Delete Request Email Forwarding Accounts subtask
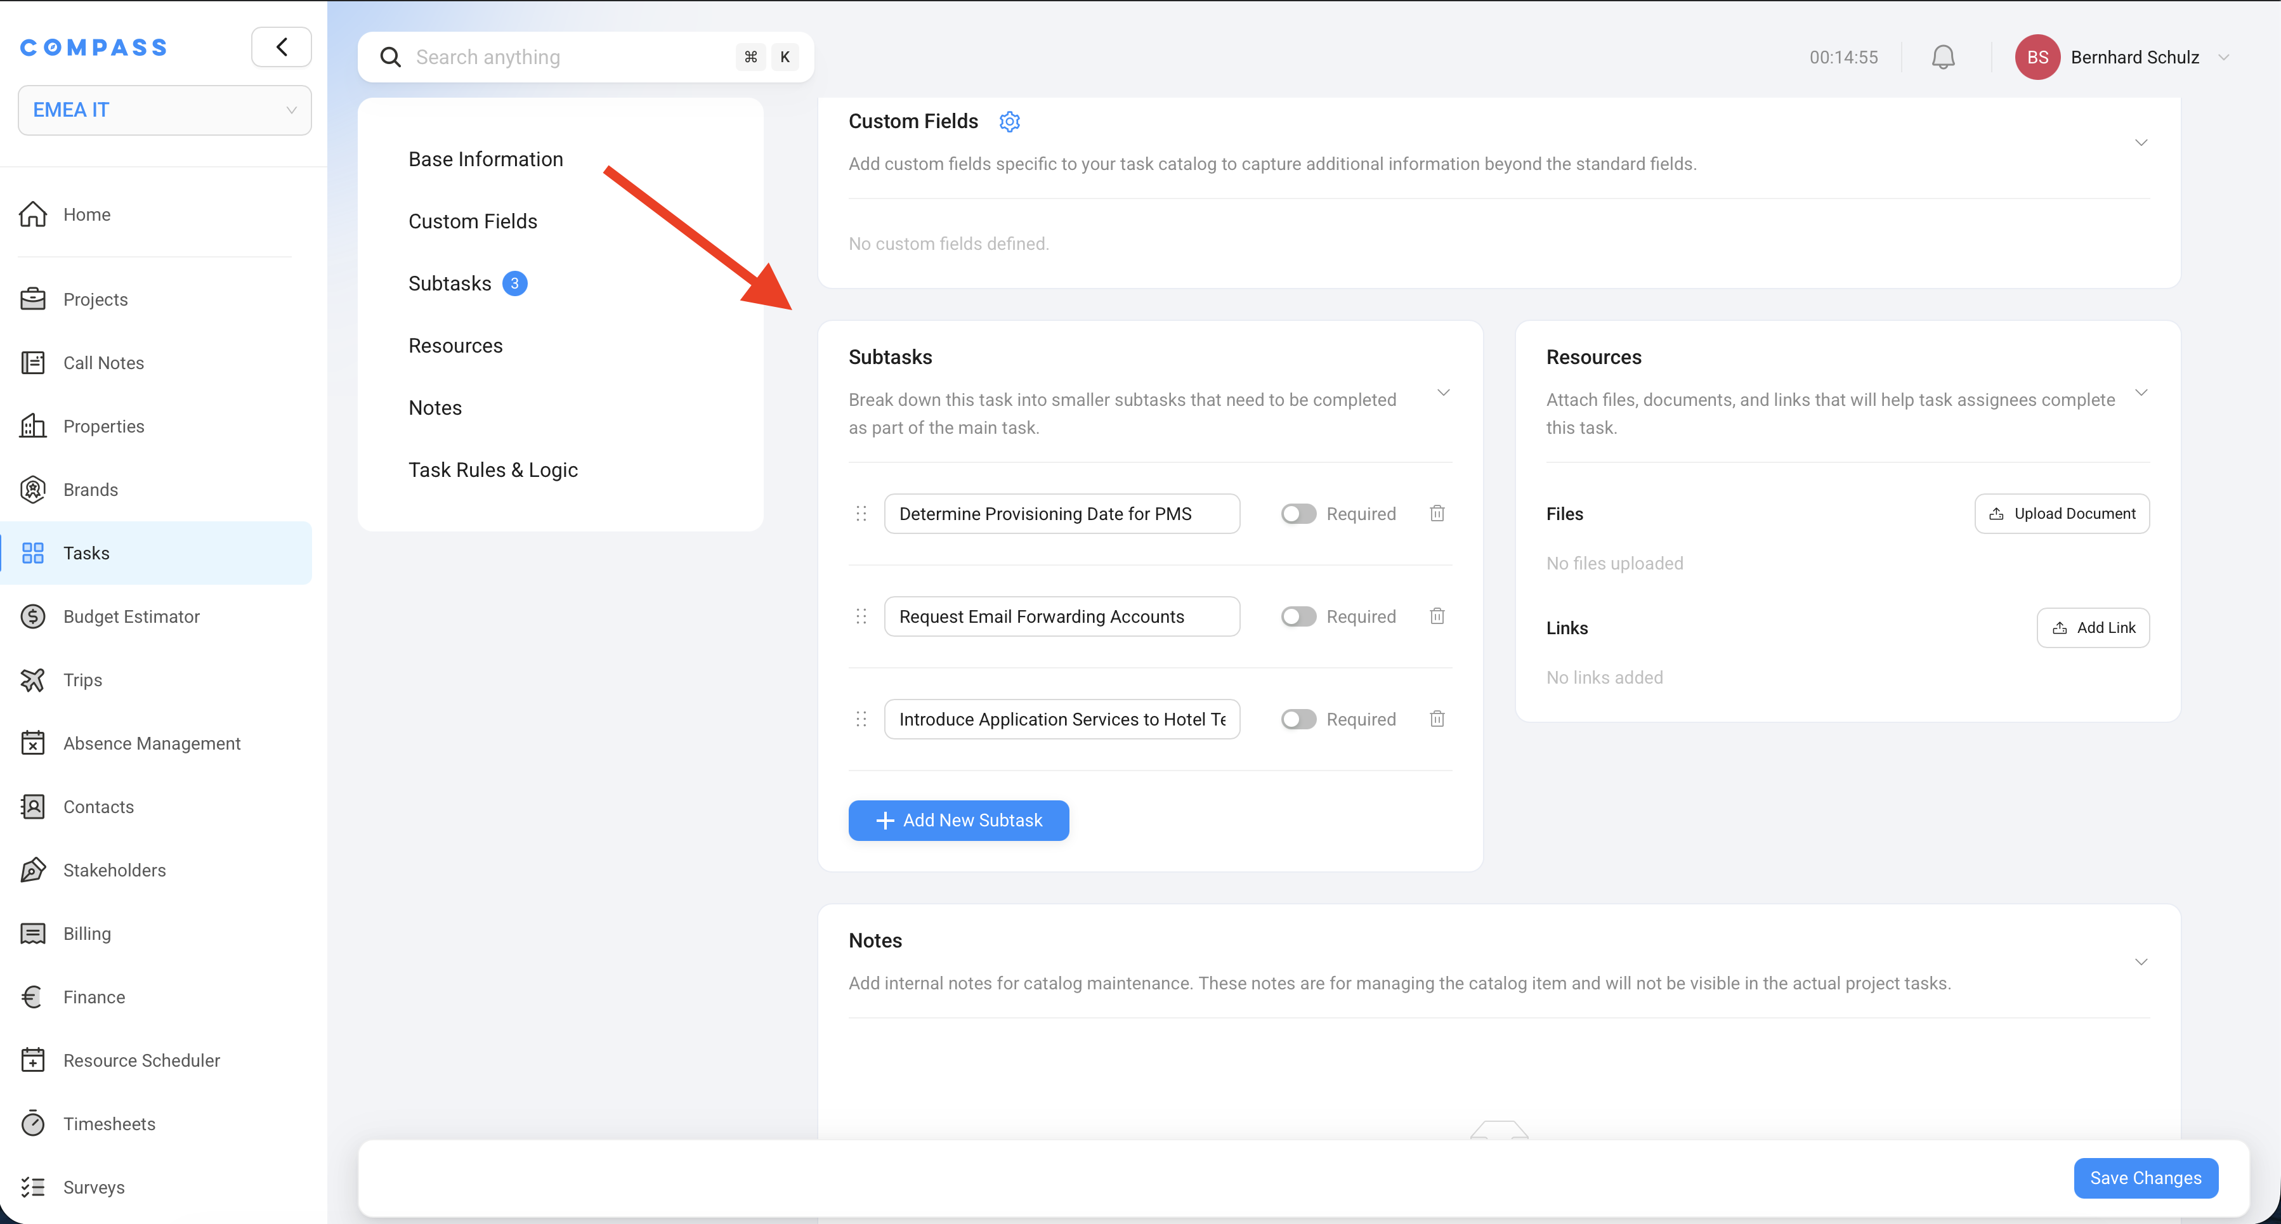This screenshot has height=1224, width=2281. click(1437, 616)
